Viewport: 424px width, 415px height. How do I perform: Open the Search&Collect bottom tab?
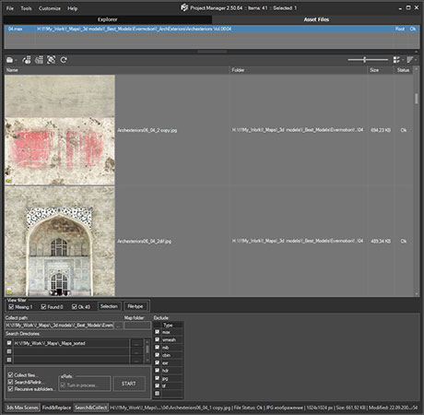click(x=91, y=408)
